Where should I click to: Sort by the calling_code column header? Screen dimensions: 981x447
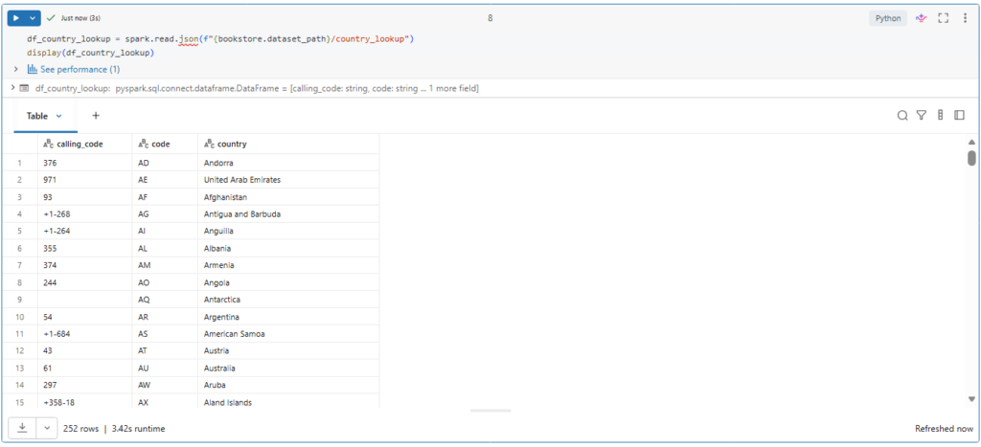click(80, 145)
